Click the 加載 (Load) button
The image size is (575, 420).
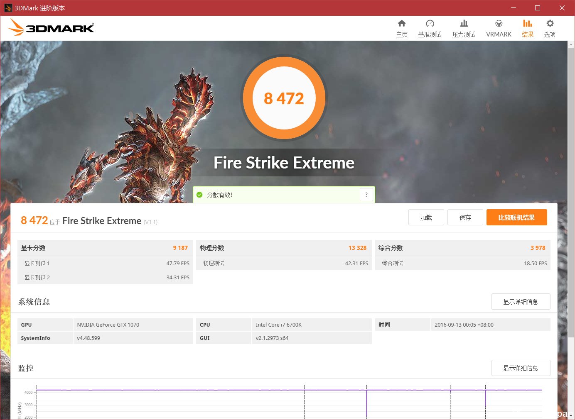click(x=426, y=217)
